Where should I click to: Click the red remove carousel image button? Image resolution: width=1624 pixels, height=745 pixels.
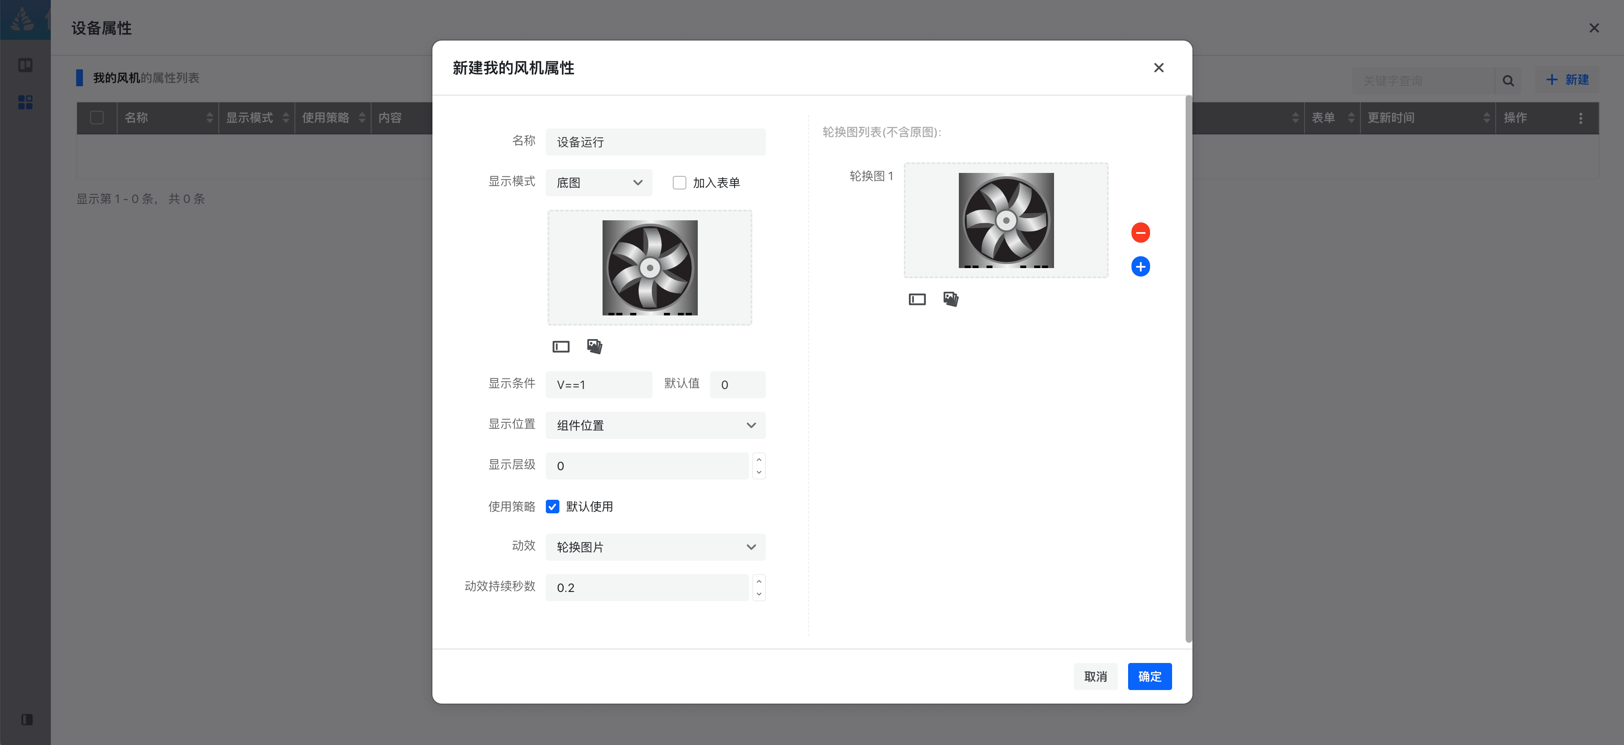pos(1140,233)
